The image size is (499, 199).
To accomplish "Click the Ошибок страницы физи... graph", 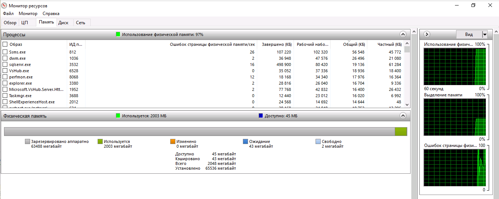I will [454, 167].
